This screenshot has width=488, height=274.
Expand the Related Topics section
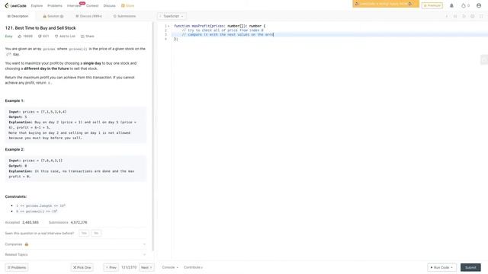pos(75,254)
